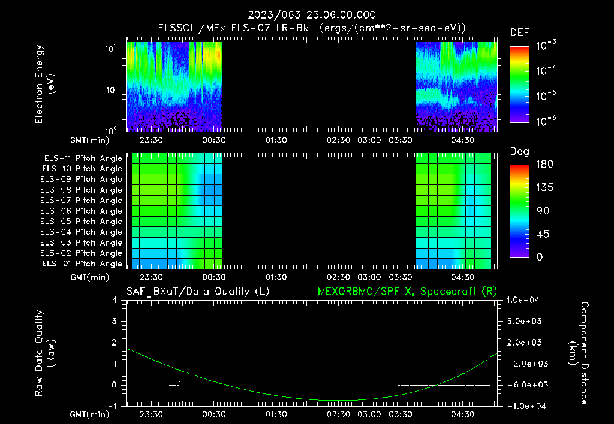Click the left pitch angle data grid
Viewport: 614px width, 424px height.
(x=177, y=211)
